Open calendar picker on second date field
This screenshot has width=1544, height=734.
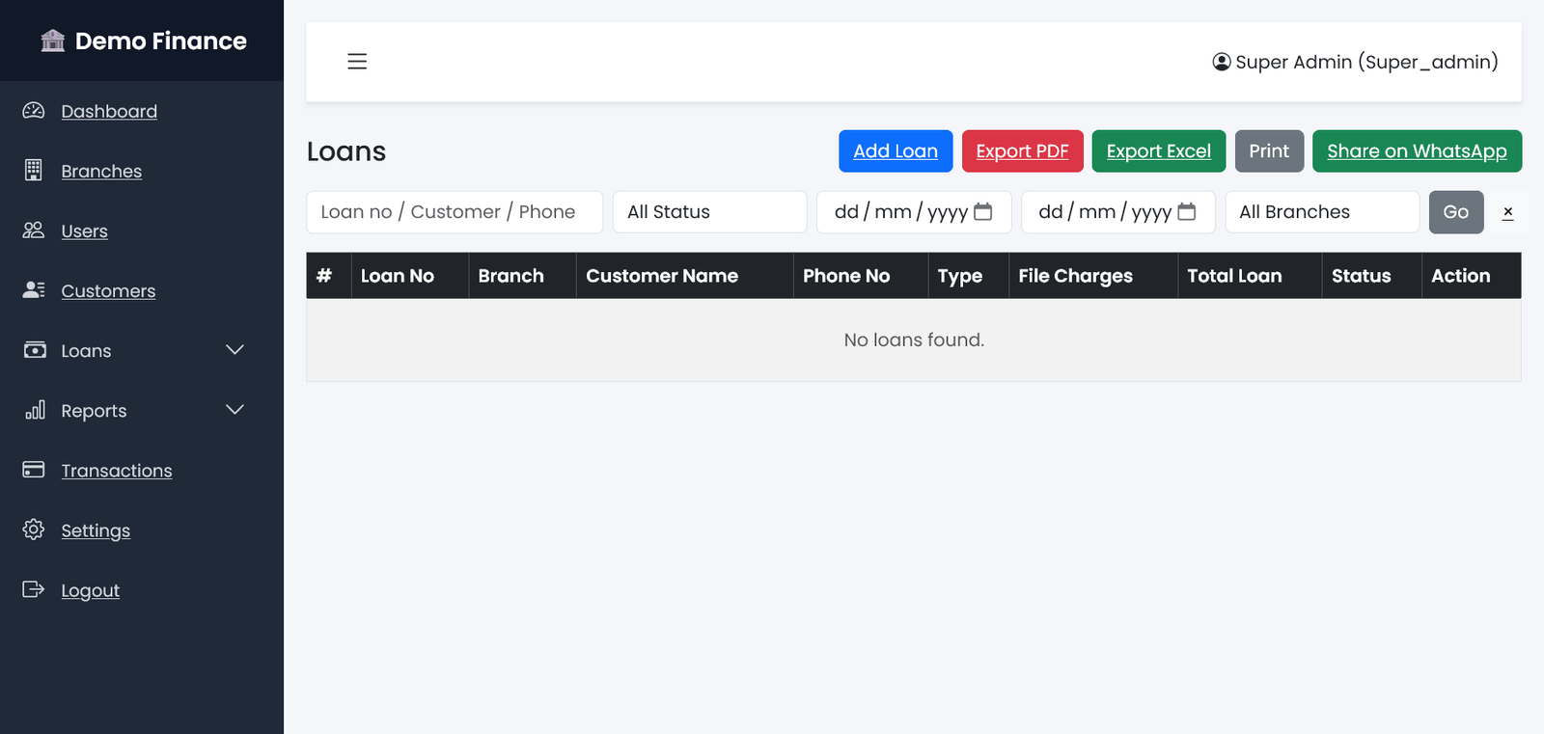click(1187, 212)
